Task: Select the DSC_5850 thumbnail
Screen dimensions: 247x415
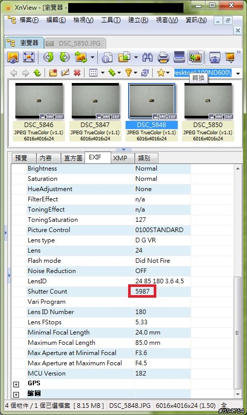Action: click(x=208, y=112)
